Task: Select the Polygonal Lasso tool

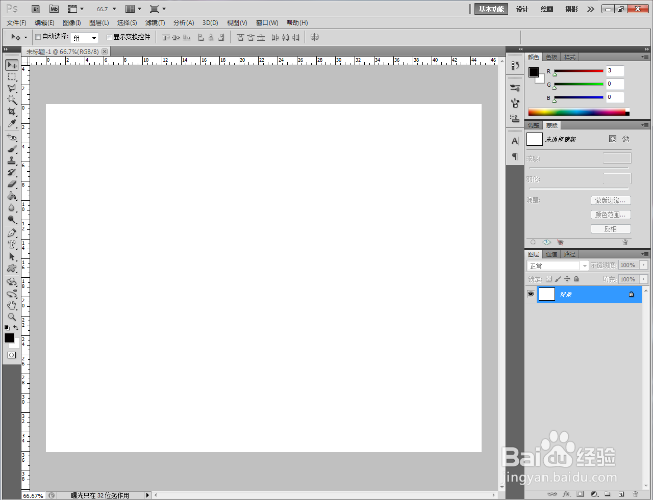Action: click(x=12, y=88)
